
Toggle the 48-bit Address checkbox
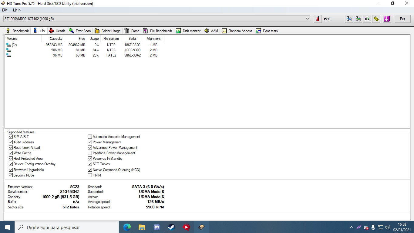tap(11, 142)
